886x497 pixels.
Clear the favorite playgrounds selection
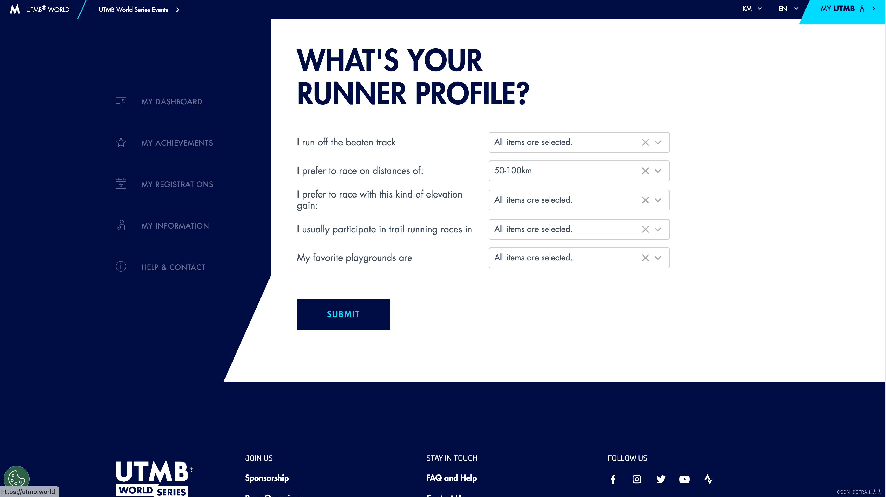(645, 258)
